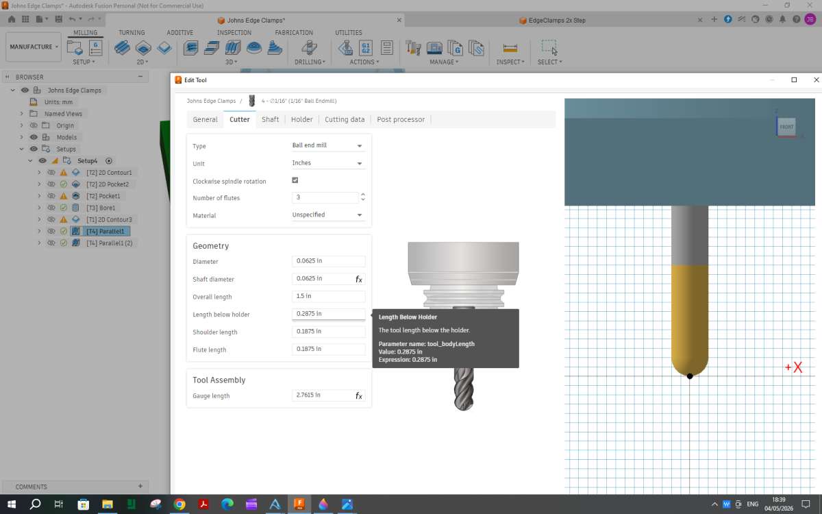Toggle visibility eye of Setup4
The height and width of the screenshot is (514, 822).
(42, 160)
